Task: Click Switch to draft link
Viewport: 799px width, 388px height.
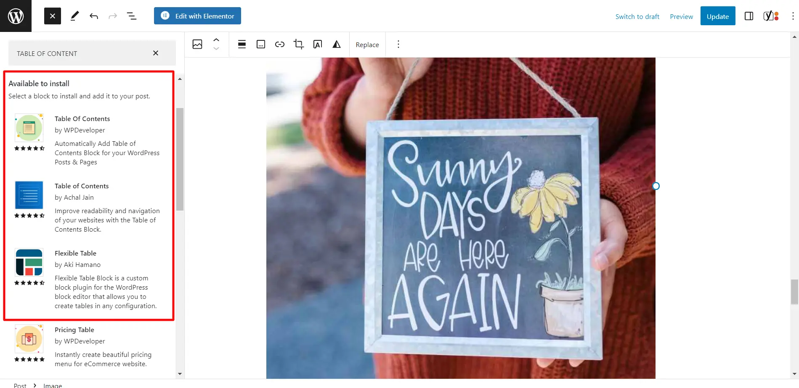Action: pyautogui.click(x=637, y=16)
